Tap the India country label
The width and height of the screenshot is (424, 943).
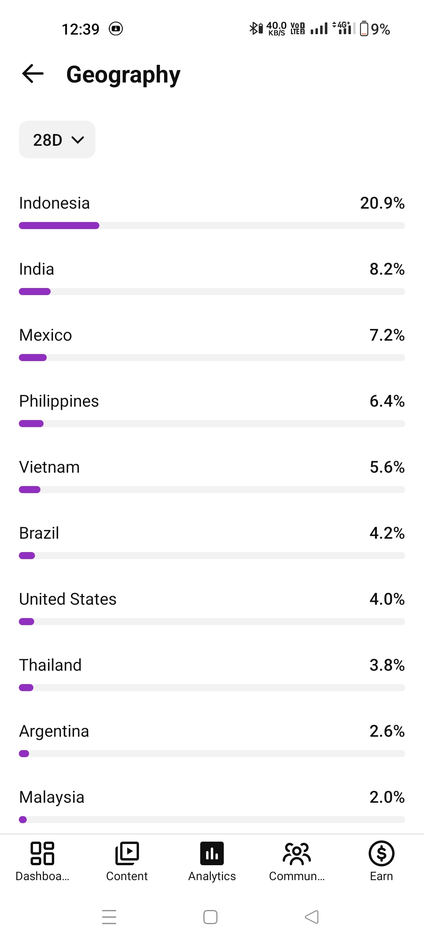click(x=37, y=269)
